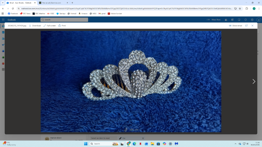Open the Facebook bookmark
This screenshot has width=262, height=147.
point(13,14)
